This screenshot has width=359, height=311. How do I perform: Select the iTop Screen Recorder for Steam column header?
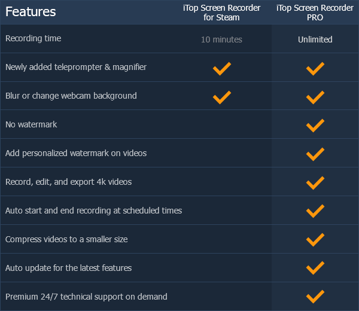point(221,13)
